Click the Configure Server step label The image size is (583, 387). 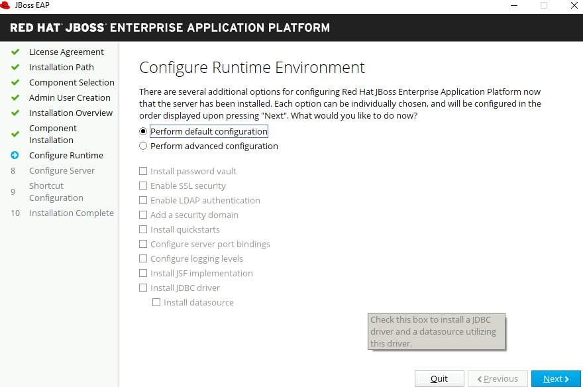(62, 170)
